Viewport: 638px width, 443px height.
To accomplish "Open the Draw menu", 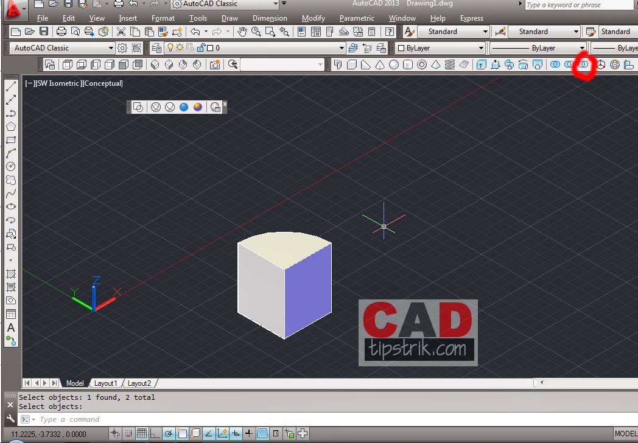I will (x=230, y=18).
